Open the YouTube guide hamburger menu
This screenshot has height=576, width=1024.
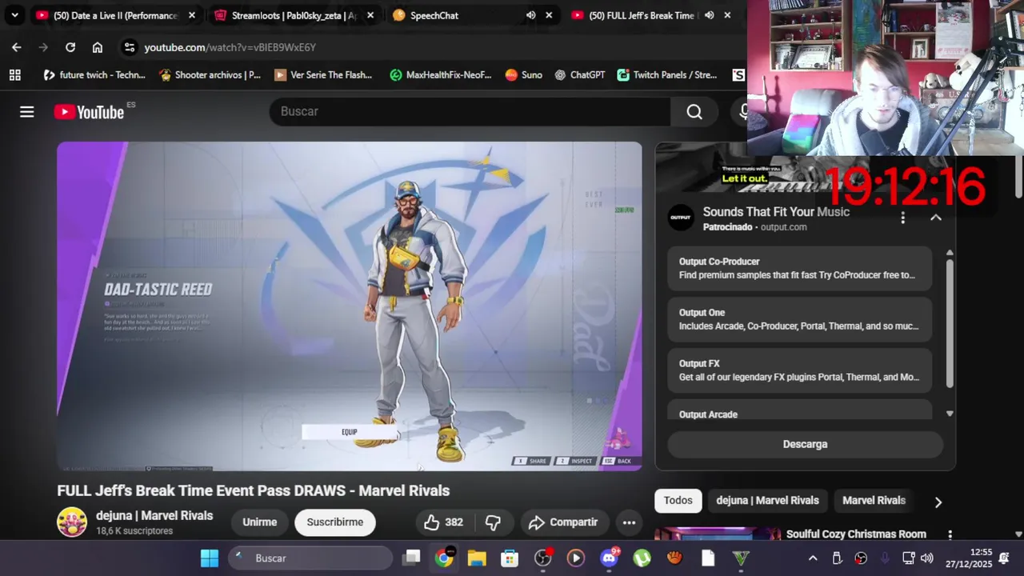(27, 112)
